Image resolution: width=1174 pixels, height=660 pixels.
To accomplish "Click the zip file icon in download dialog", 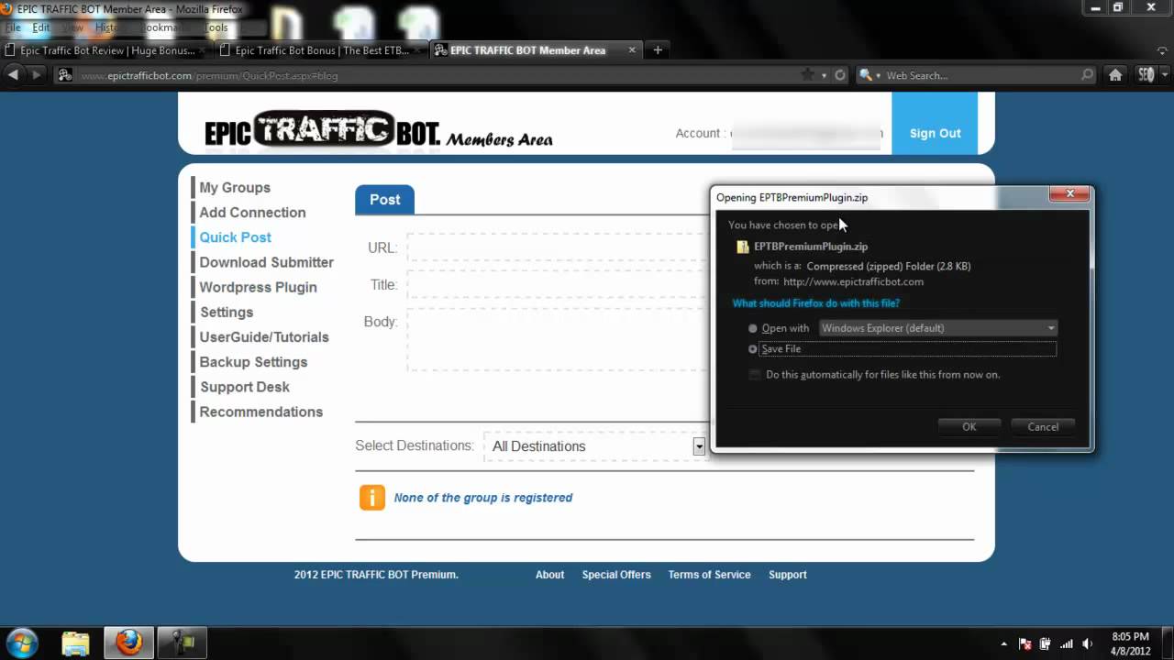I will (x=743, y=247).
